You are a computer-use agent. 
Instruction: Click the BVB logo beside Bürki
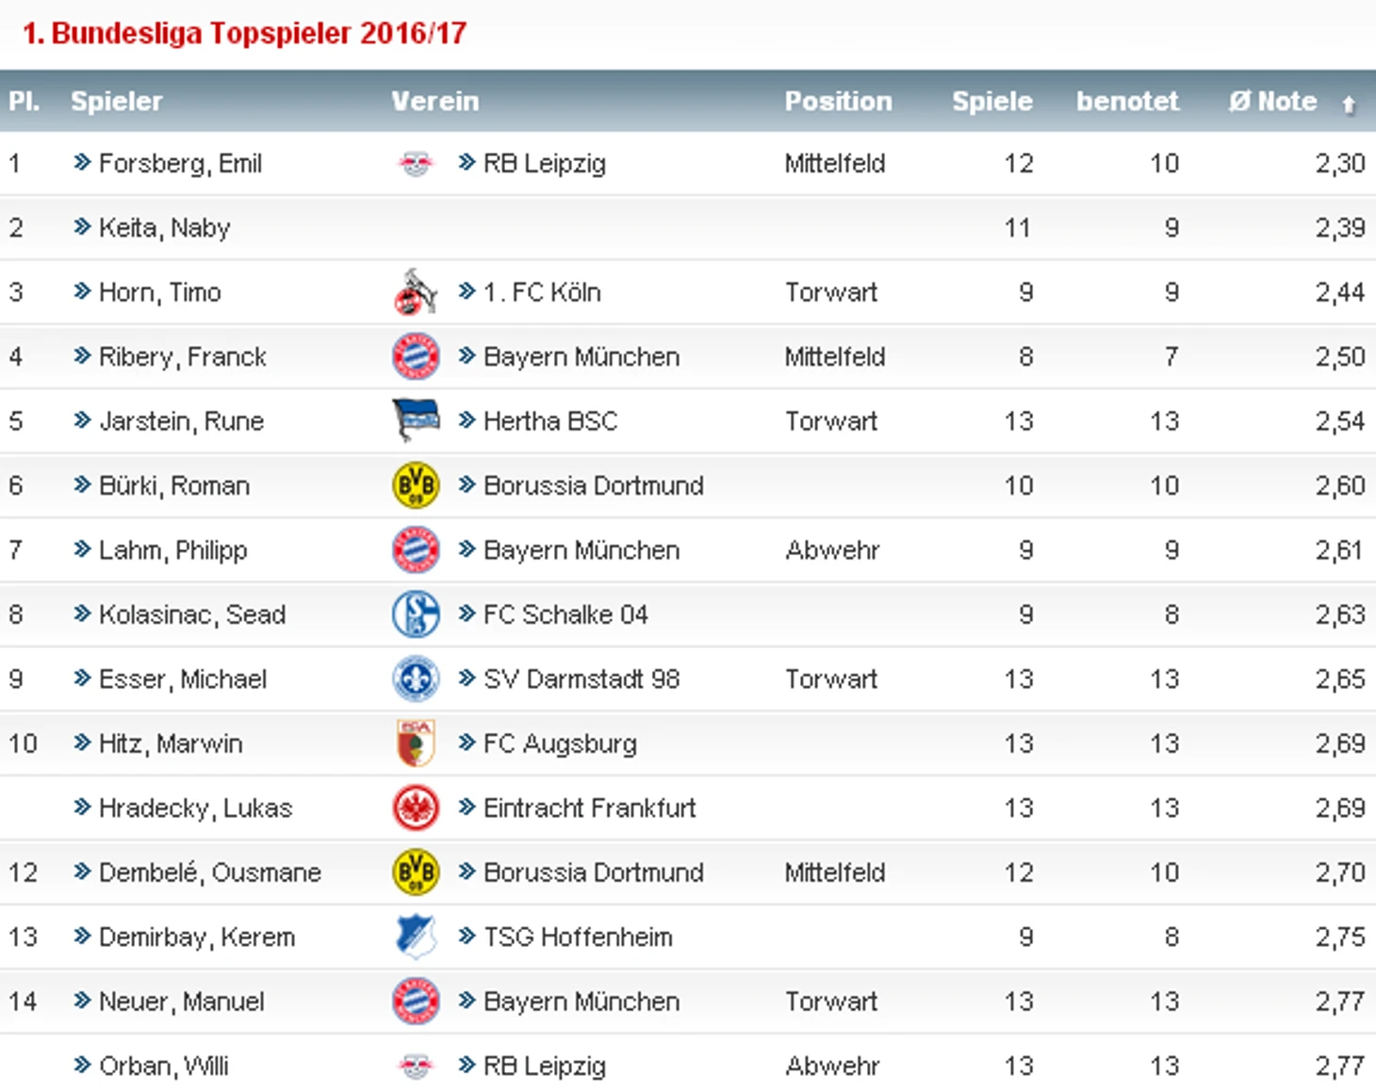(x=415, y=485)
